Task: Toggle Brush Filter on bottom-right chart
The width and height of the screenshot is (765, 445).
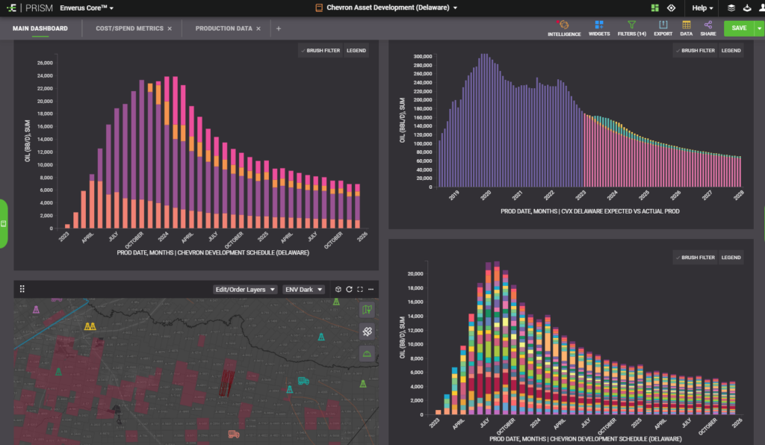Action: tap(696, 258)
